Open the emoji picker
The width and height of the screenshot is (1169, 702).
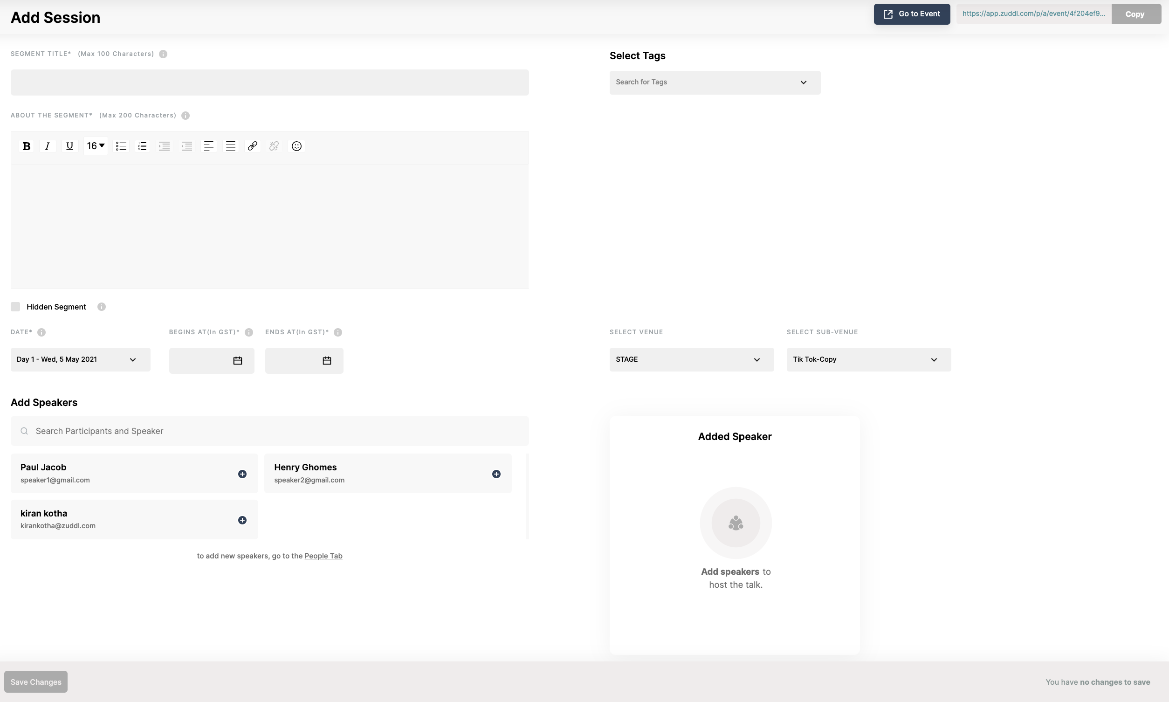pos(296,146)
